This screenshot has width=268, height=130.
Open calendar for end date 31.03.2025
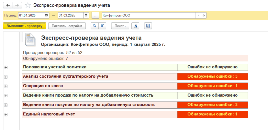(x=86, y=15)
